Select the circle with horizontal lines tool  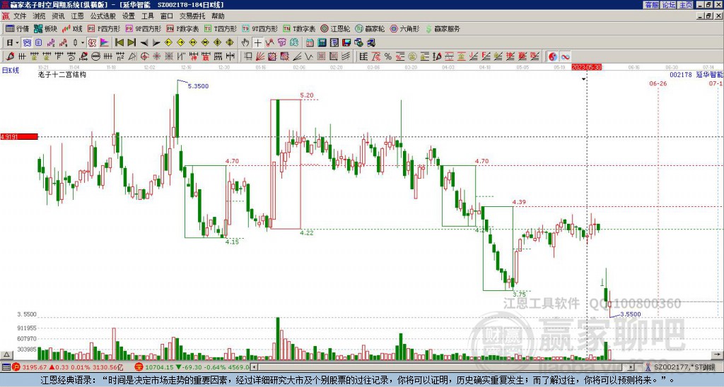coord(95,56)
